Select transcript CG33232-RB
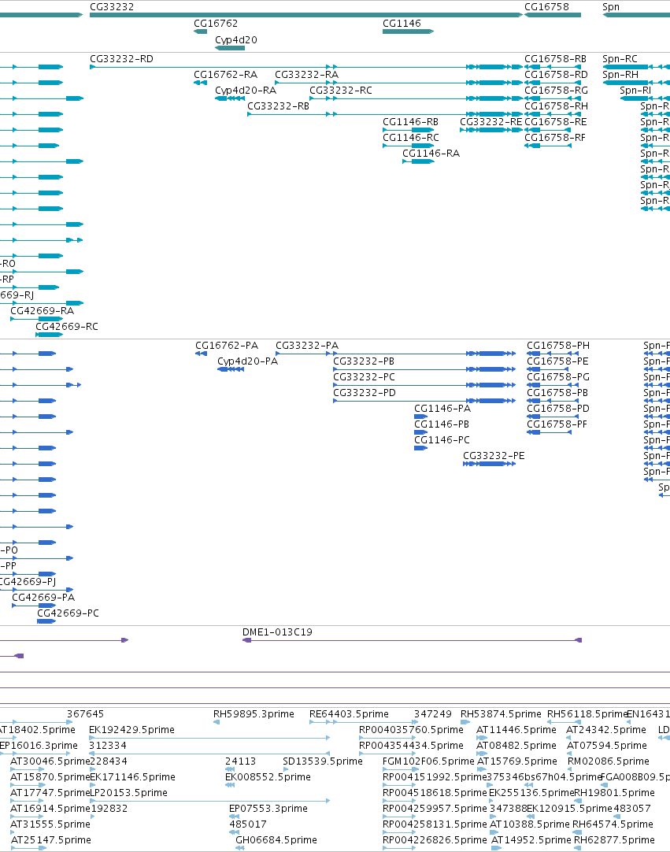 click(385, 114)
